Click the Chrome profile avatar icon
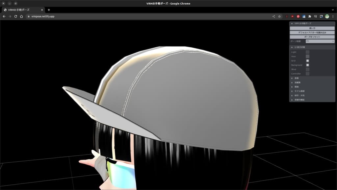Image resolution: width=337 pixels, height=190 pixels. [x=327, y=16]
